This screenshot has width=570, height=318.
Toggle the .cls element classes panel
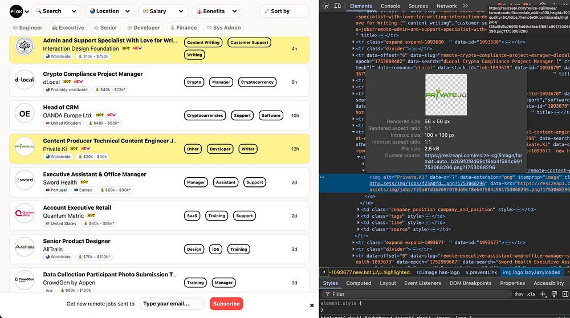point(531,294)
